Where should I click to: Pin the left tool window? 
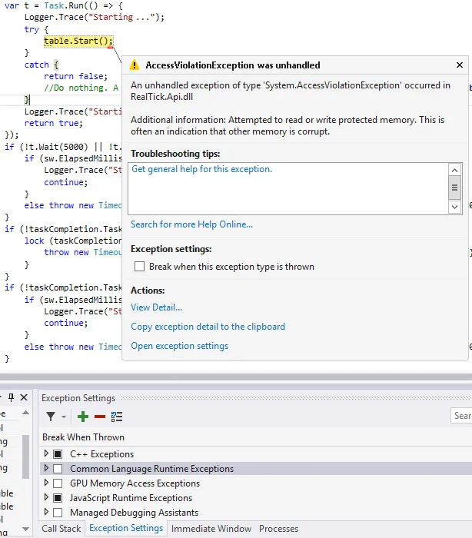pyautogui.click(x=11, y=397)
